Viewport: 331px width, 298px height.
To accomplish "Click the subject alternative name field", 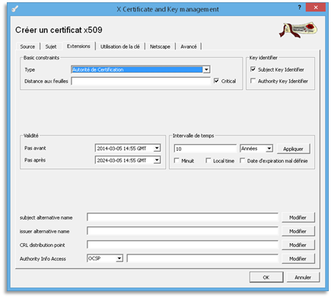I will click(x=183, y=217).
